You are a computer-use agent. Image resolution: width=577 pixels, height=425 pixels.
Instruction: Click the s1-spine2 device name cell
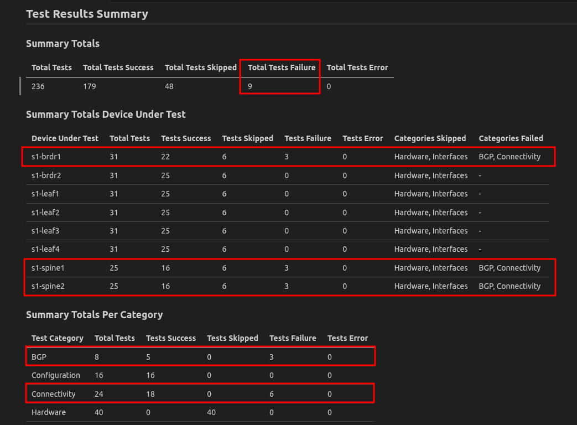(48, 286)
